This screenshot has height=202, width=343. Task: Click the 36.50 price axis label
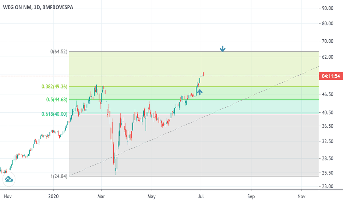coord(328,126)
